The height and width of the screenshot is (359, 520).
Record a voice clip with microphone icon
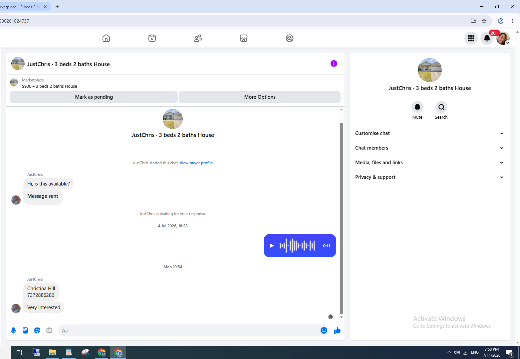point(13,330)
